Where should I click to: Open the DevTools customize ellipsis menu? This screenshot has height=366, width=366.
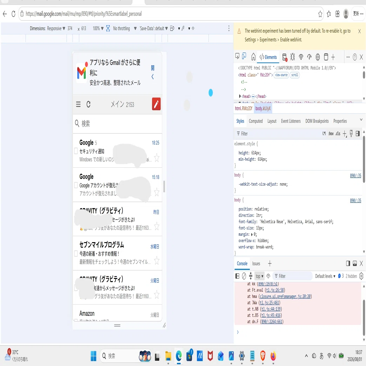[x=348, y=57]
